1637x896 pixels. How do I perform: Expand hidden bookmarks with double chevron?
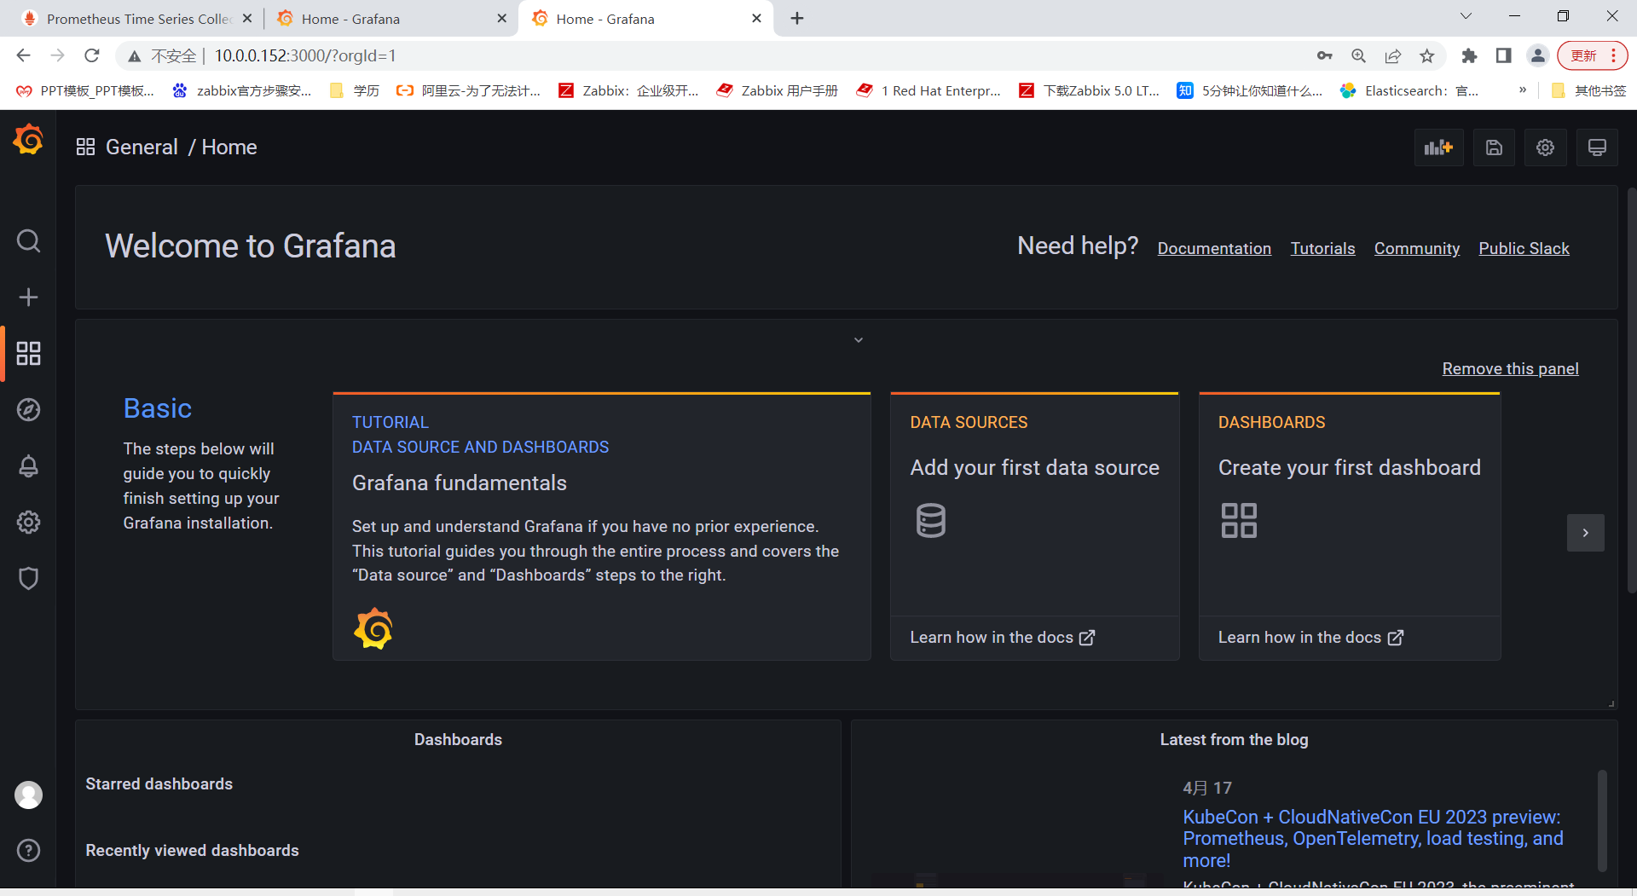click(x=1523, y=90)
